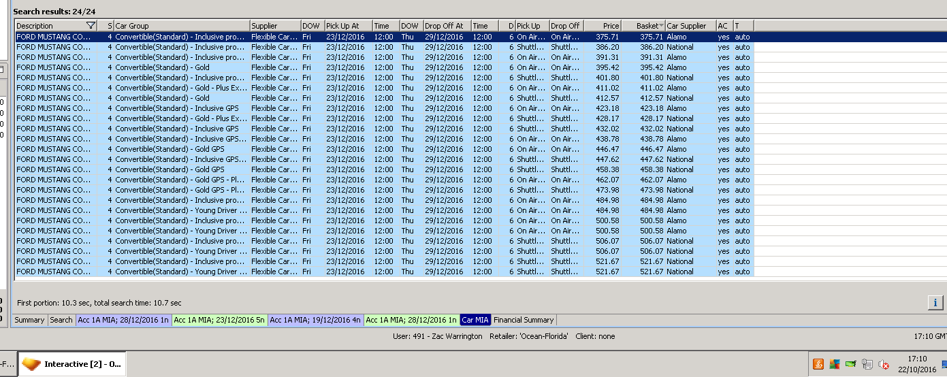Screen dimensions: 947x377
Task: Sort results by Price column header
Action: 603,26
